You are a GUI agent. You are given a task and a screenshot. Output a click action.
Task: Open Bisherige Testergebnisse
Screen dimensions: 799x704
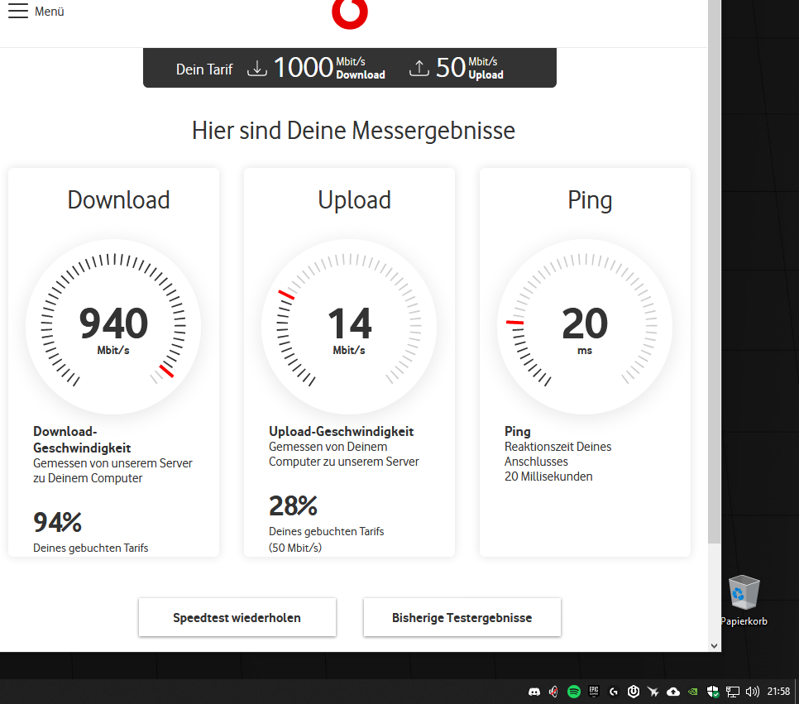point(462,617)
